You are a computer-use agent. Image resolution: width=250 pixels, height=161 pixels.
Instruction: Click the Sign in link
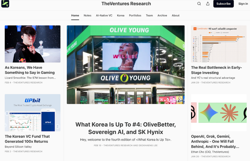point(243,4)
